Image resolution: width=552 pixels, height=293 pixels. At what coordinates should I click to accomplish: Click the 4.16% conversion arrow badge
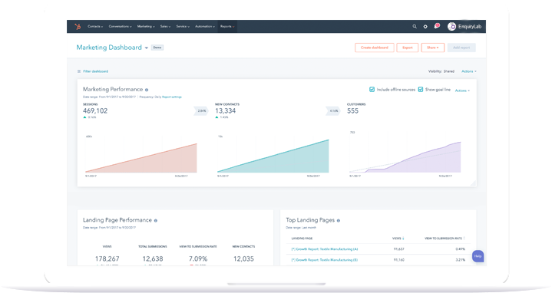pos(333,110)
